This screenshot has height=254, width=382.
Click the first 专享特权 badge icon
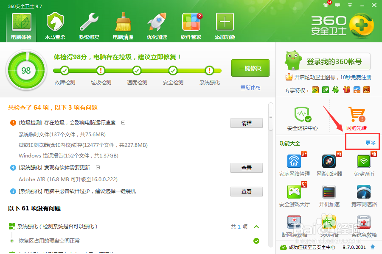click(315, 90)
